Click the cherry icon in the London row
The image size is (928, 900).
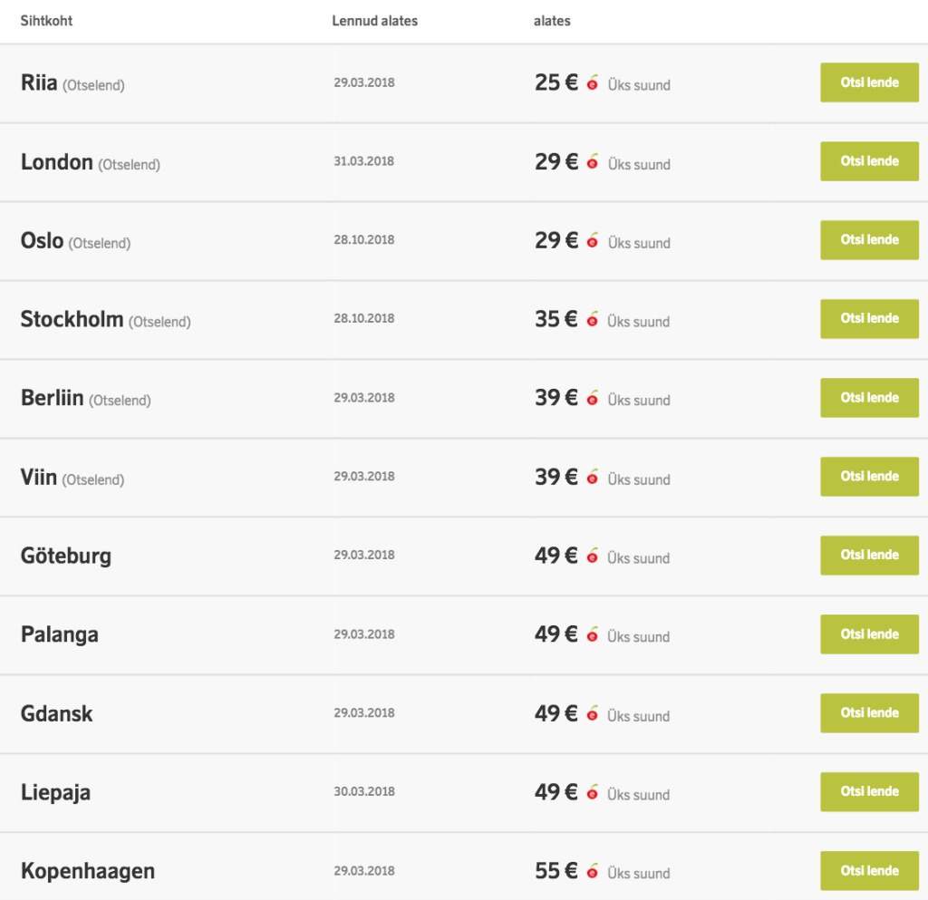[x=593, y=162]
